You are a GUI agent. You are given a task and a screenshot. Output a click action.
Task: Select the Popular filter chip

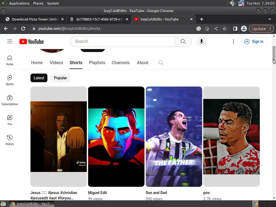pyautogui.click(x=60, y=78)
